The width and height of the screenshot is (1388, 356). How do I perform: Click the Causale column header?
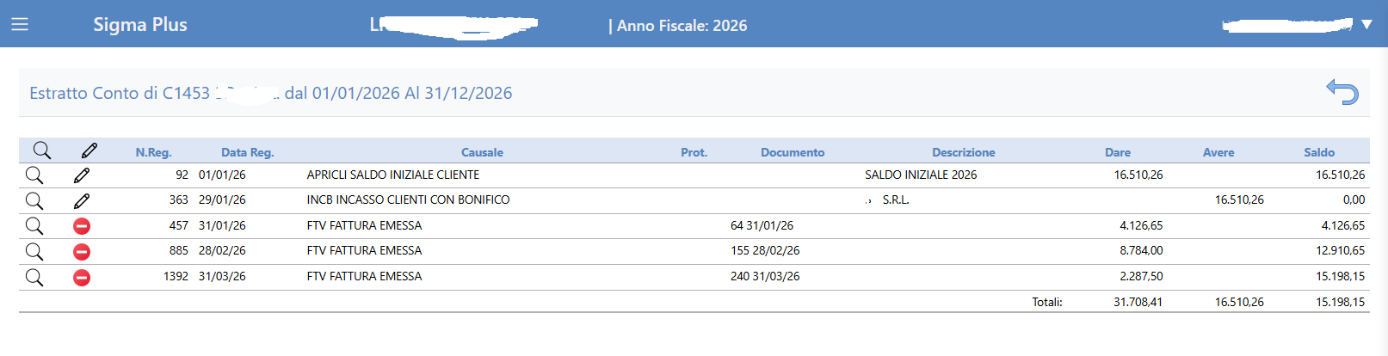click(x=482, y=152)
